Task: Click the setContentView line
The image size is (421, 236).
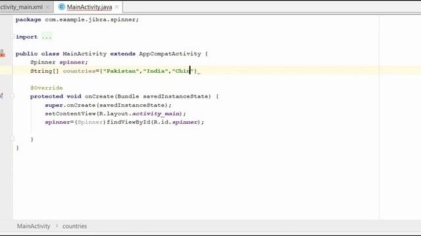Action: [x=115, y=113]
